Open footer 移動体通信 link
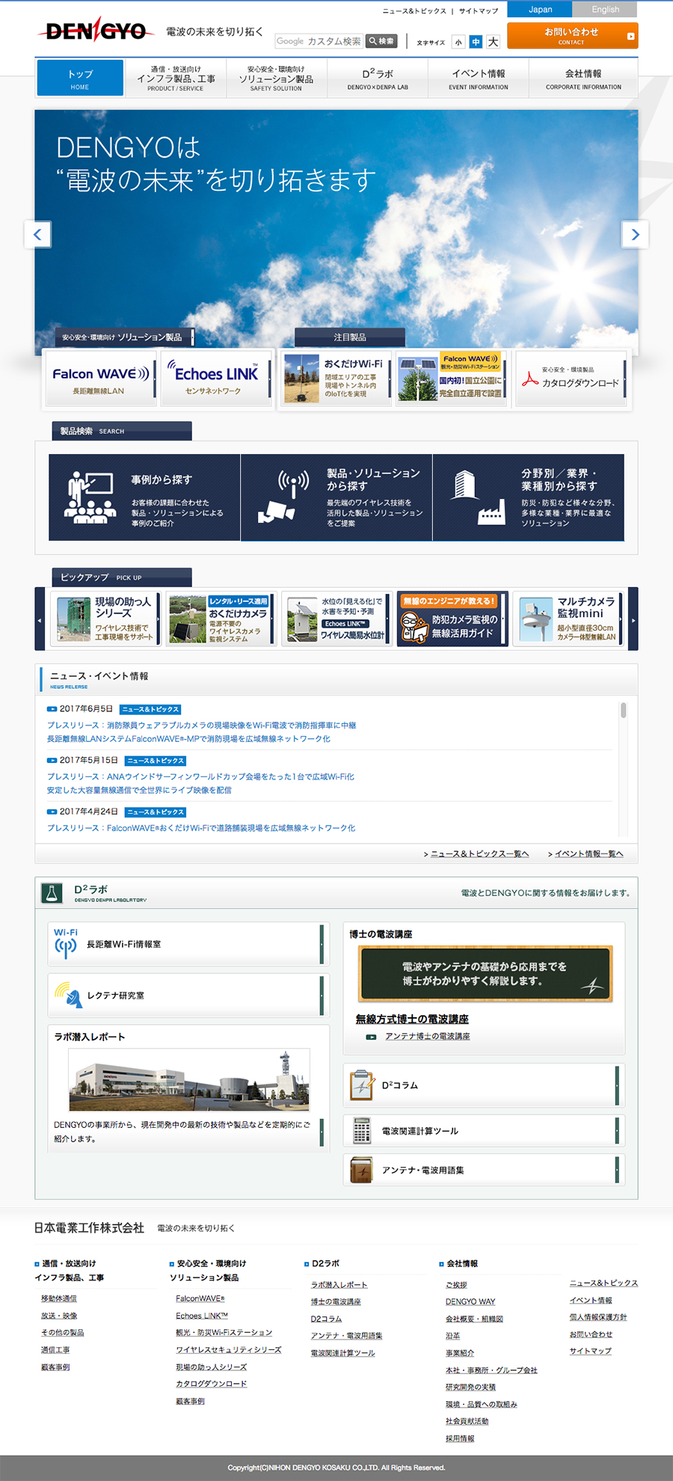 pos(58,1298)
